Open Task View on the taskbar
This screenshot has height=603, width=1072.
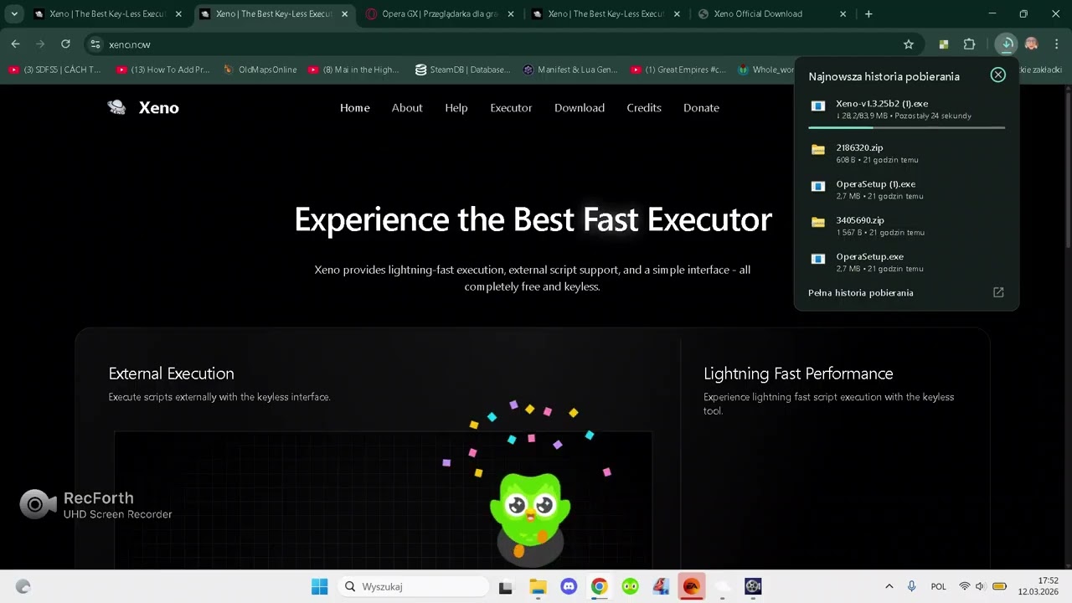pyautogui.click(x=505, y=587)
